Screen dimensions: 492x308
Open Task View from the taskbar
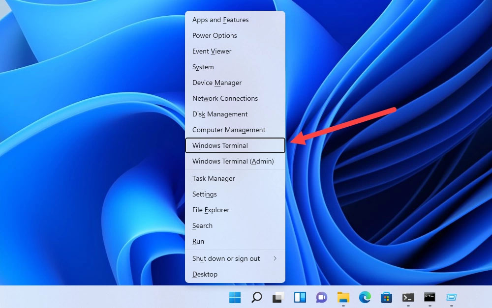click(x=278, y=297)
